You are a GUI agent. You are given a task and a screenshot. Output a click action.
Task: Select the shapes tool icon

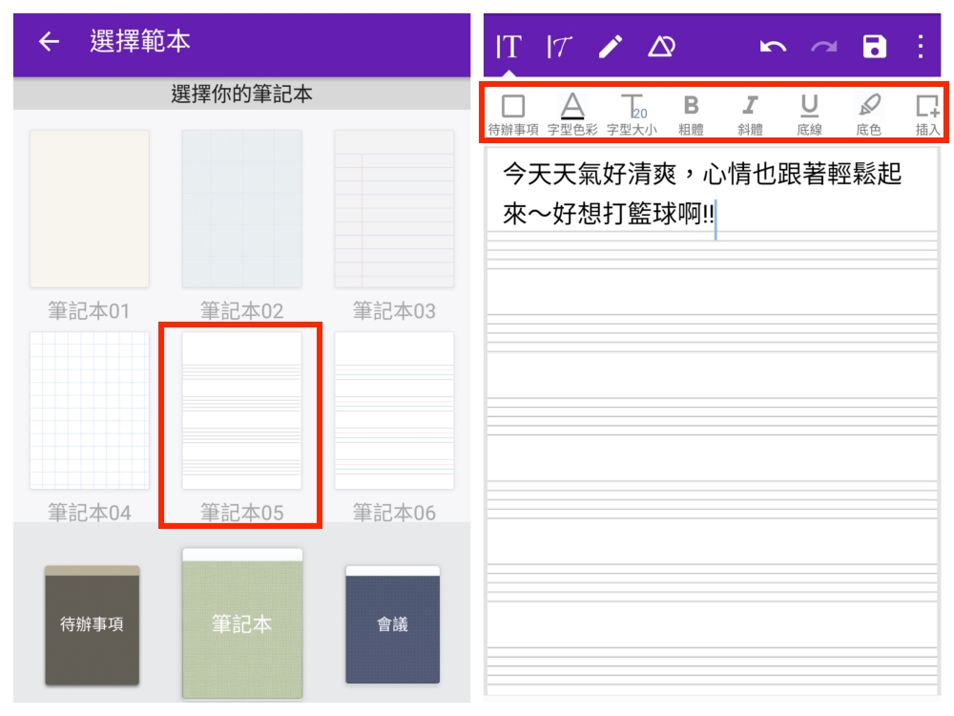(x=661, y=46)
